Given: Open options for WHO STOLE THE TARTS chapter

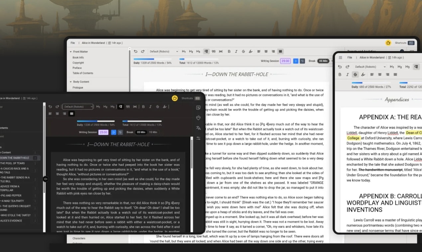Looking at the screenshot, I should (35, 216).
